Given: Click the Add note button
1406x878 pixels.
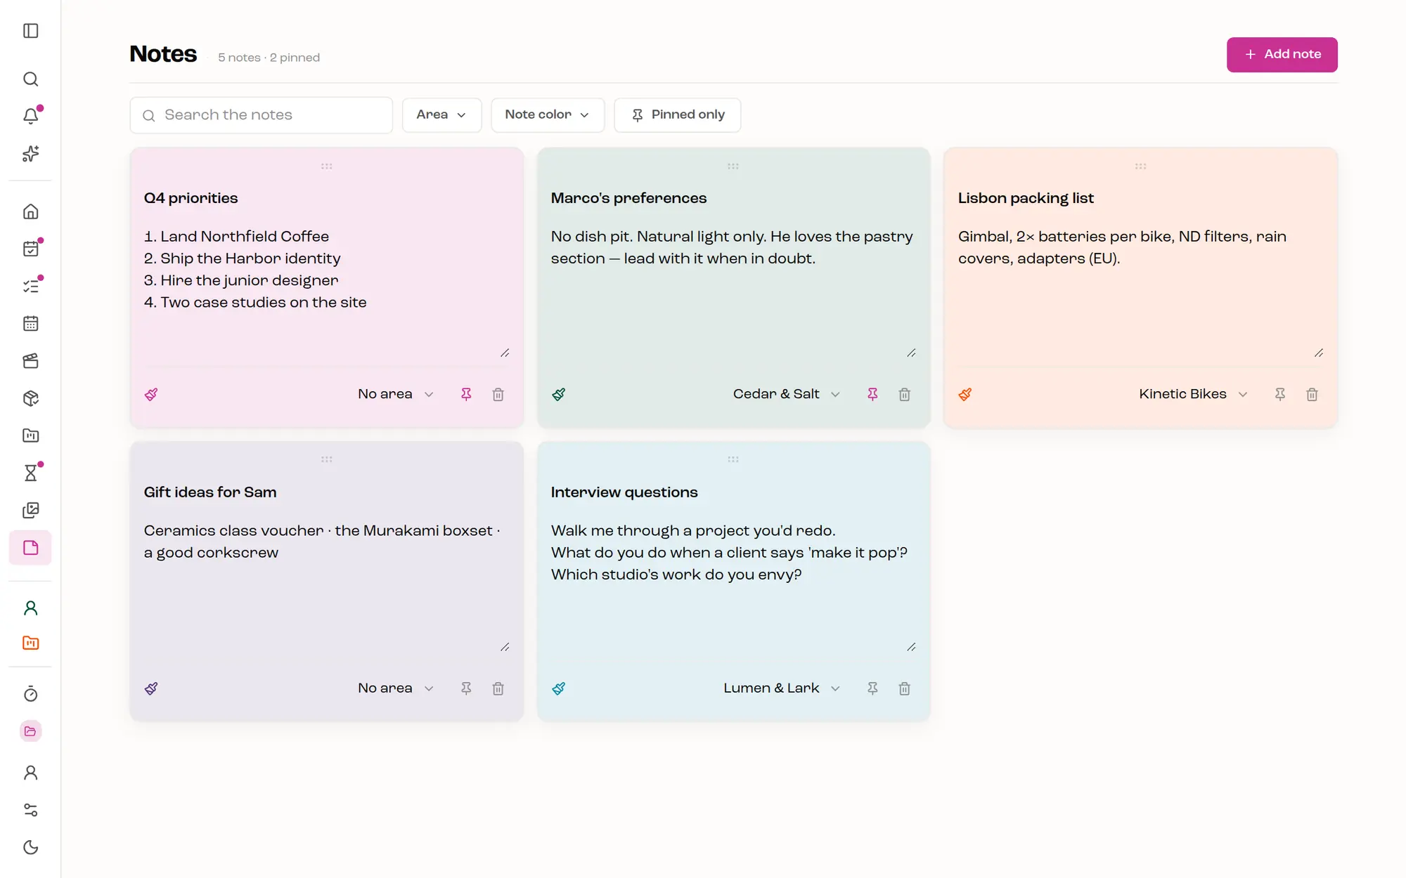Looking at the screenshot, I should 1282,54.
